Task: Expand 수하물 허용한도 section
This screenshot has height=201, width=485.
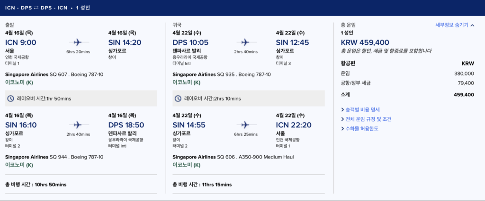Action: [x=359, y=128]
